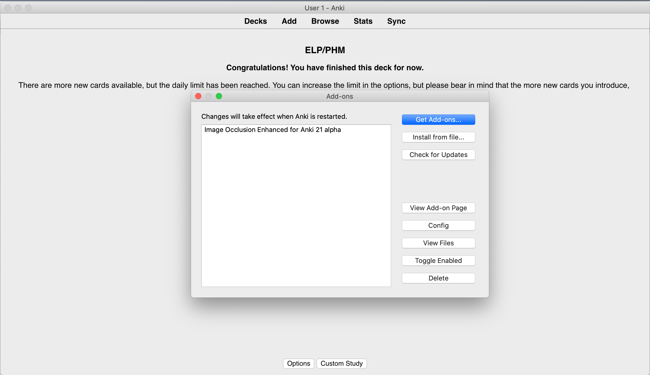Click the yellow minimize icon on Add-ons dialog

click(x=209, y=96)
